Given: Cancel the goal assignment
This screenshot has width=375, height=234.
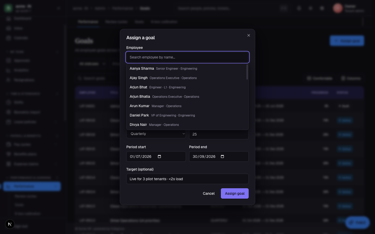Looking at the screenshot, I should click(x=209, y=193).
